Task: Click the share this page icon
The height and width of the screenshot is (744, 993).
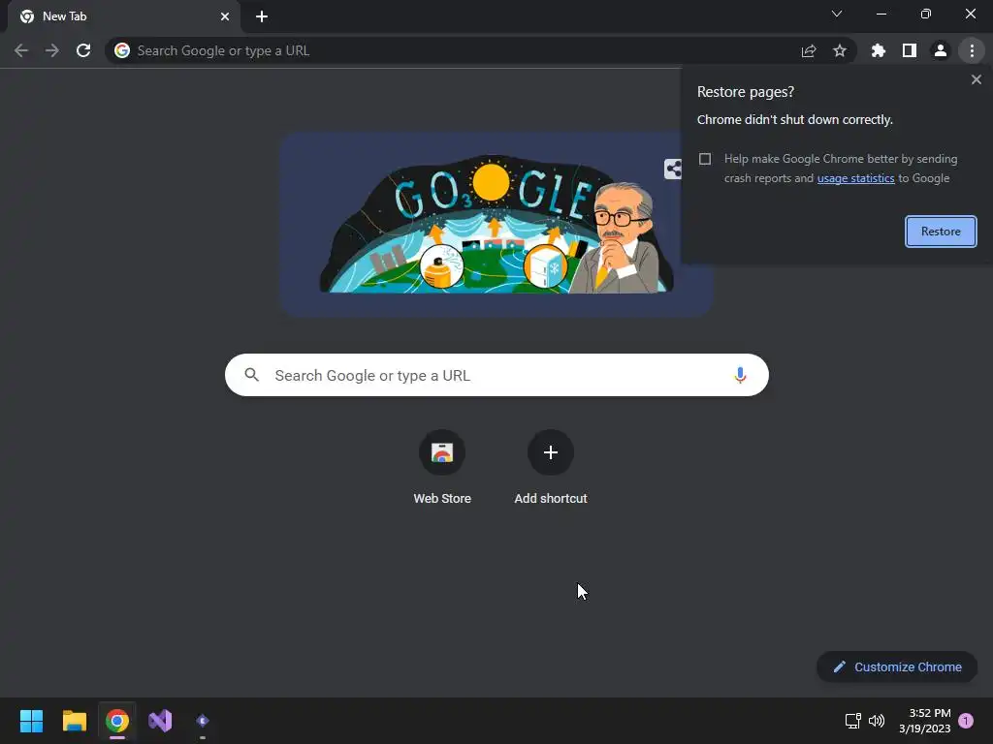Action: click(x=809, y=50)
